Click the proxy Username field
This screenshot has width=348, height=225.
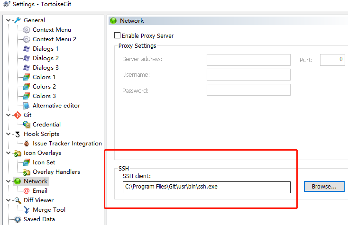point(248,75)
